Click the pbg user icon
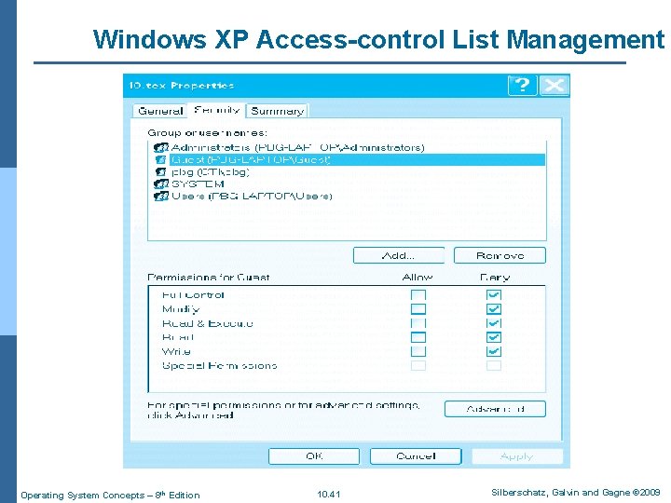The height and width of the screenshot is (503, 671). [x=161, y=172]
